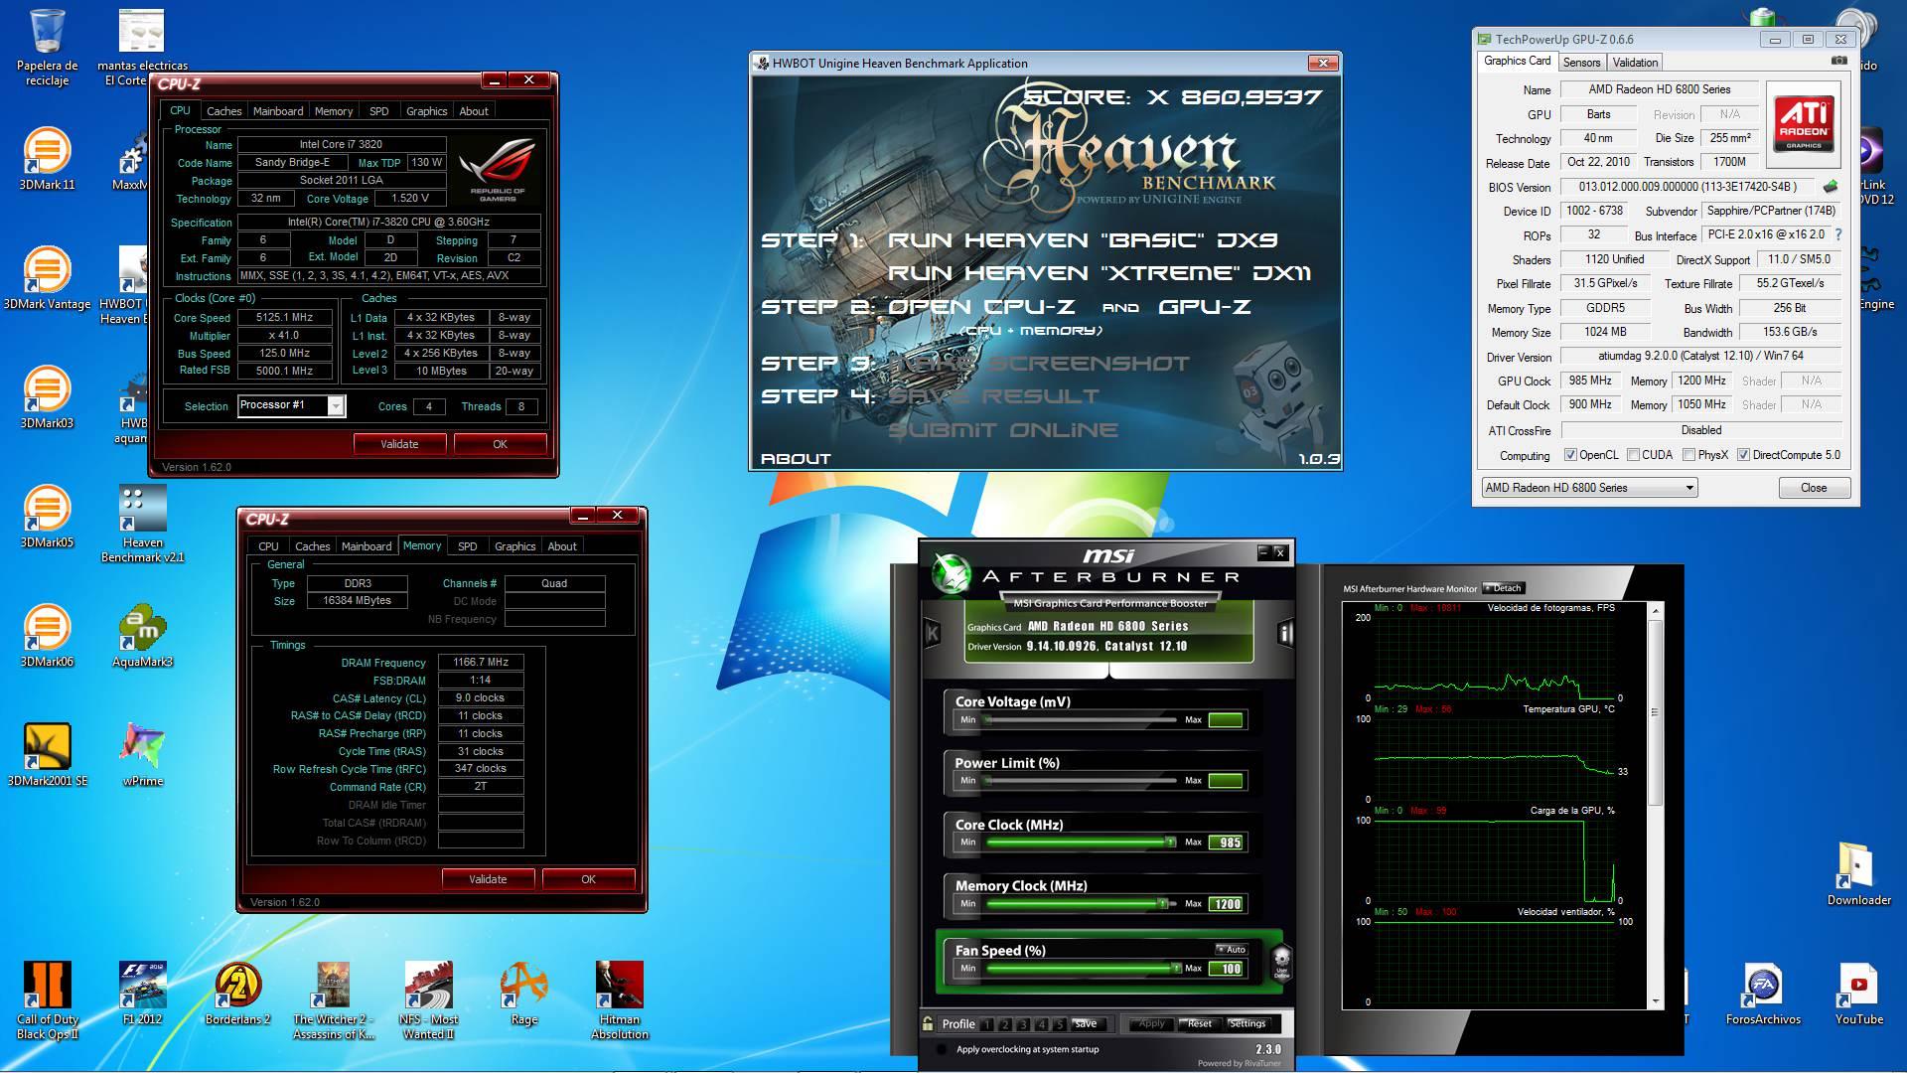
Task: Open the 3DMark 11 desktop shortcut
Action: click(47, 158)
